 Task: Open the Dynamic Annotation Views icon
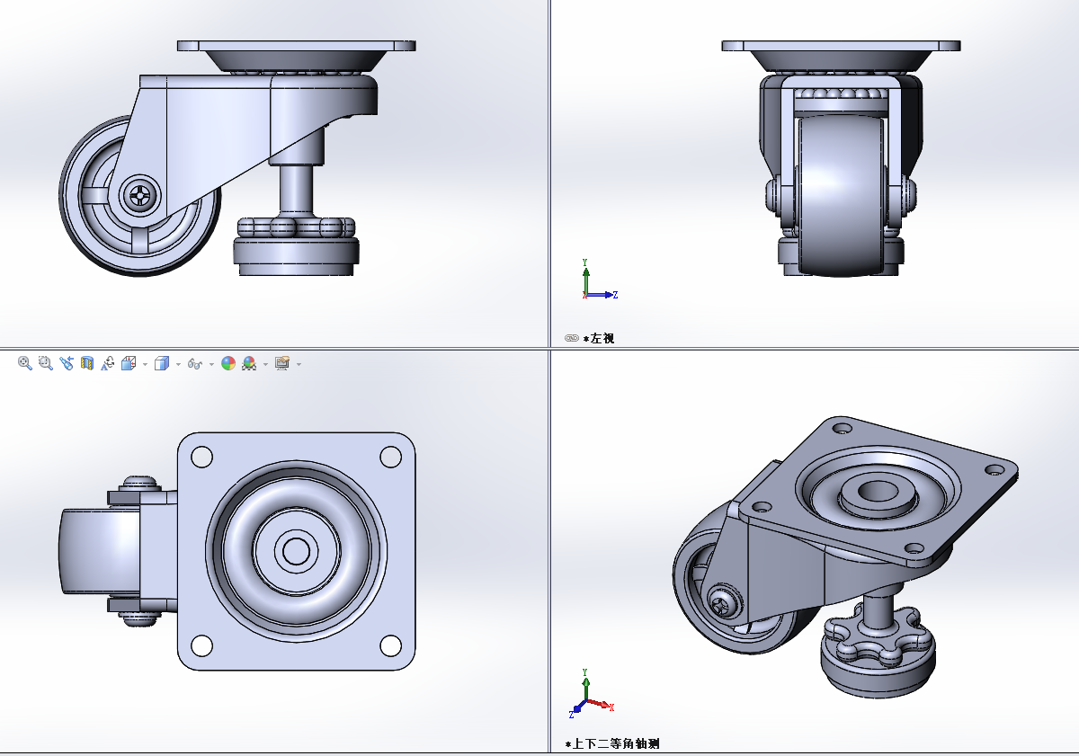point(108,363)
